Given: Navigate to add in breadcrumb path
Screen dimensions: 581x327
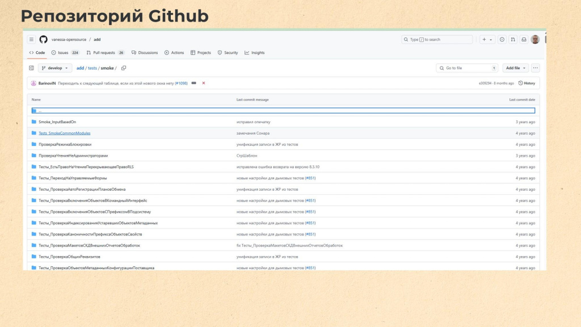Looking at the screenshot, I should pyautogui.click(x=80, y=68).
